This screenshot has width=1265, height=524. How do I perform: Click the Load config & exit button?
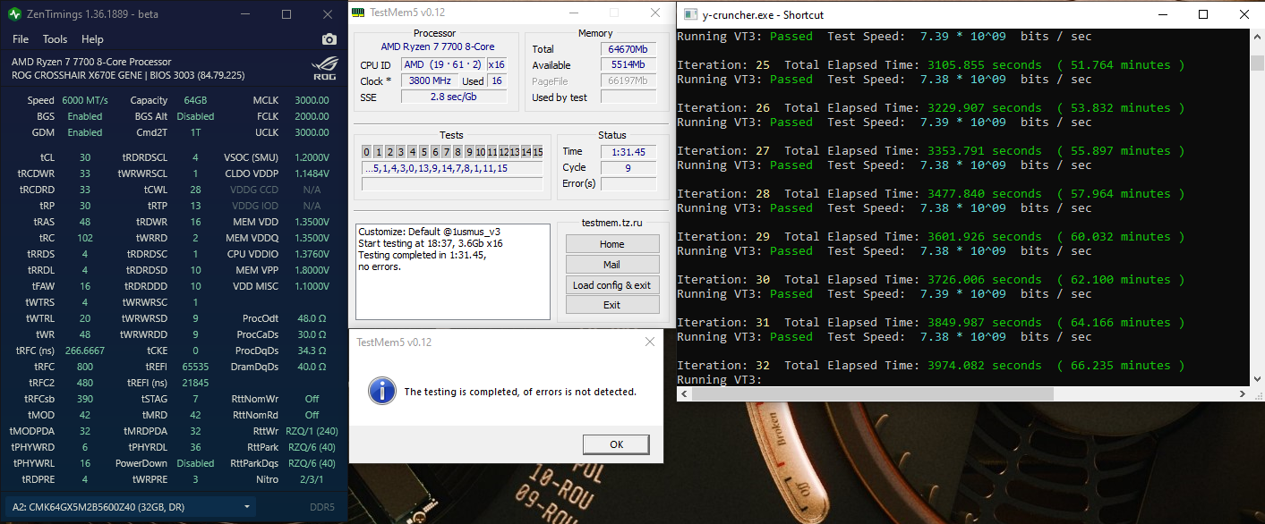click(x=611, y=285)
